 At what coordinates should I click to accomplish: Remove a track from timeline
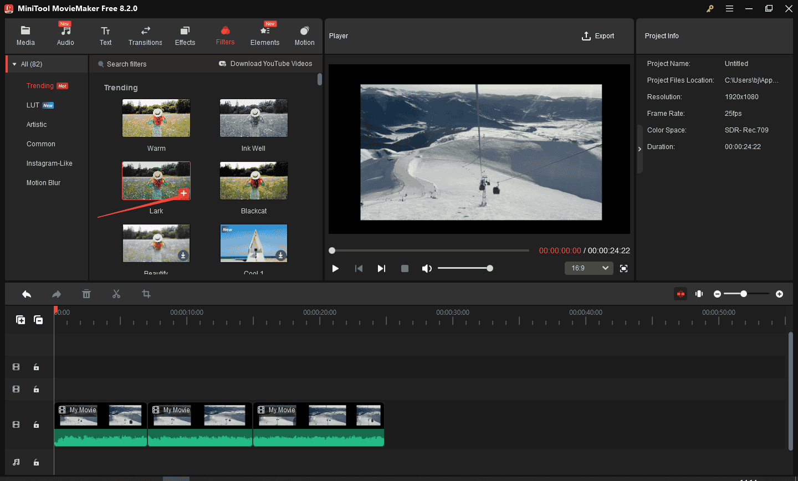coord(38,320)
